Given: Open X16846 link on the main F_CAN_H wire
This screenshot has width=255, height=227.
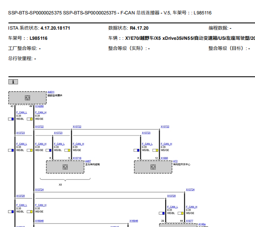Looking at the screenshot, I should [x=39, y=221].
